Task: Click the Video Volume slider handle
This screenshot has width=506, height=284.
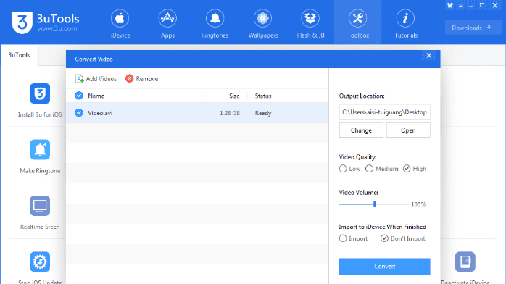Action: 374,204
